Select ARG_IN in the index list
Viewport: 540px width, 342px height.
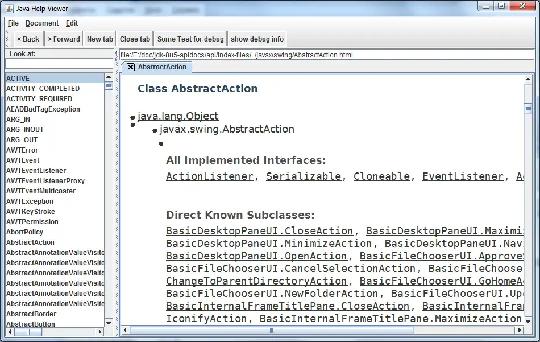coord(55,120)
